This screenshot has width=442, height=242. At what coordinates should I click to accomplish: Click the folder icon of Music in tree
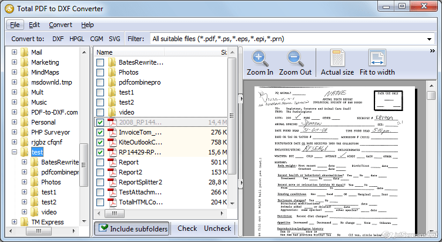pos(25,102)
